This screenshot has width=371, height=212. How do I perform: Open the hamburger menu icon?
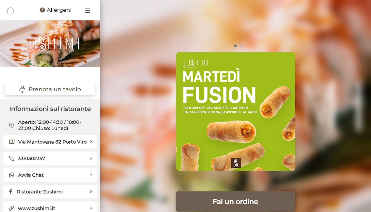(88, 10)
